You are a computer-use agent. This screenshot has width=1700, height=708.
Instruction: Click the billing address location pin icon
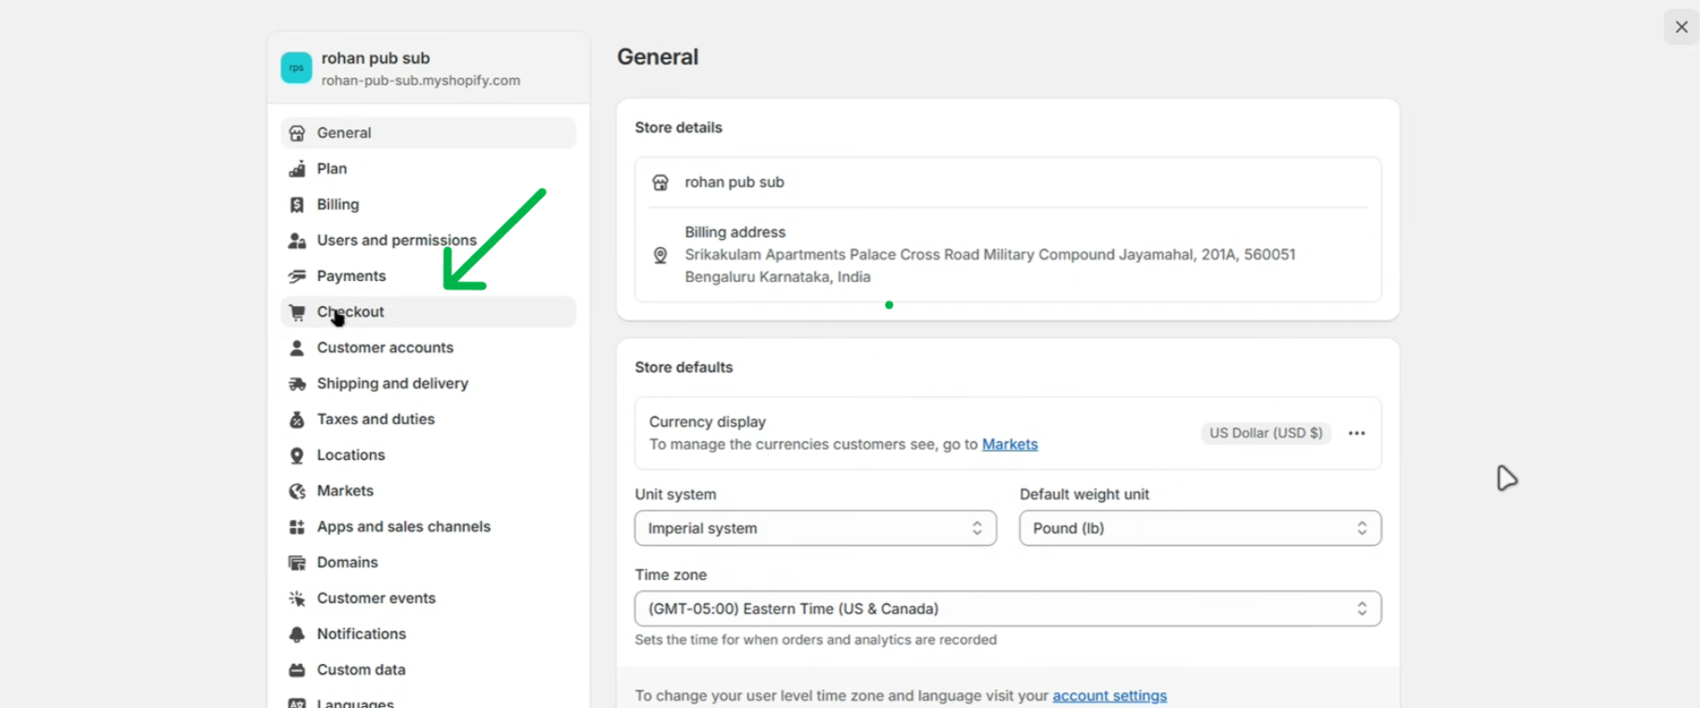pos(661,256)
